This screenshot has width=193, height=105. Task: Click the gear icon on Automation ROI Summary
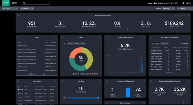pos(188,16)
